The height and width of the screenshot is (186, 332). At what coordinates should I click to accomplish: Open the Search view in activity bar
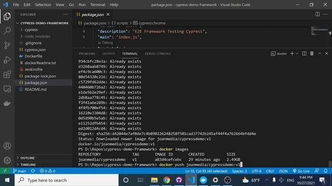point(7,30)
